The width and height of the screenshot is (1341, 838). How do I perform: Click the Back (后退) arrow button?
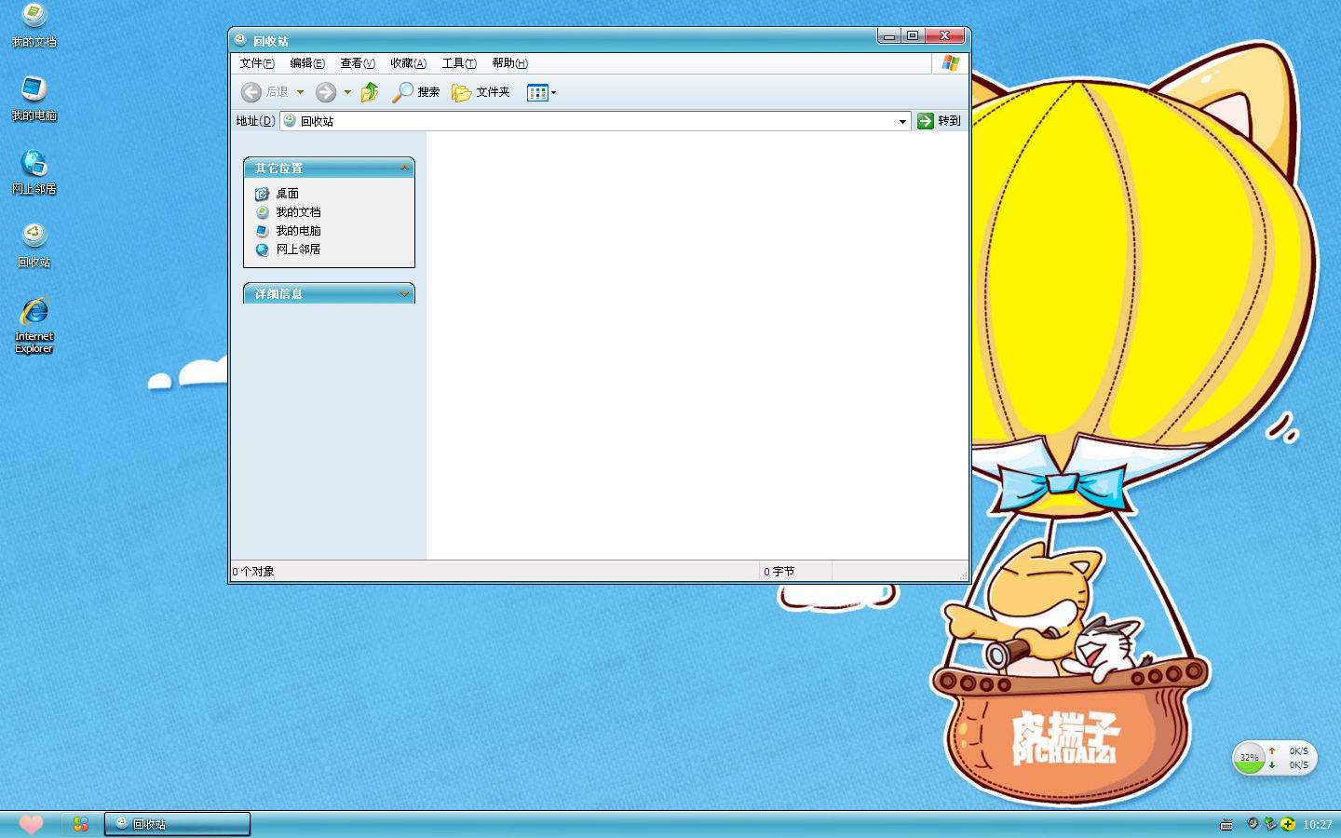[264, 92]
